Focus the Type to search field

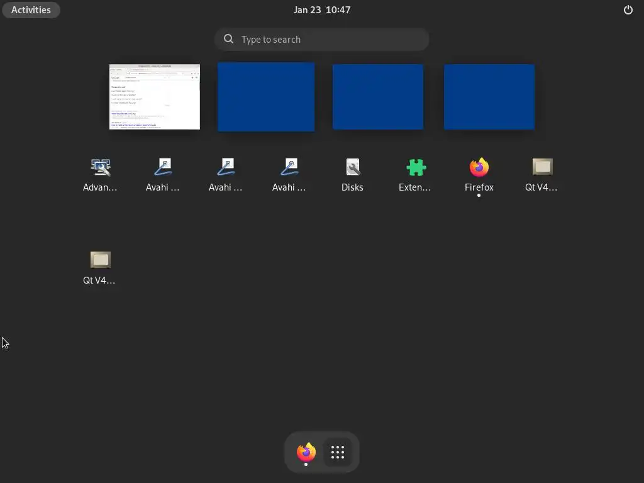point(322,40)
